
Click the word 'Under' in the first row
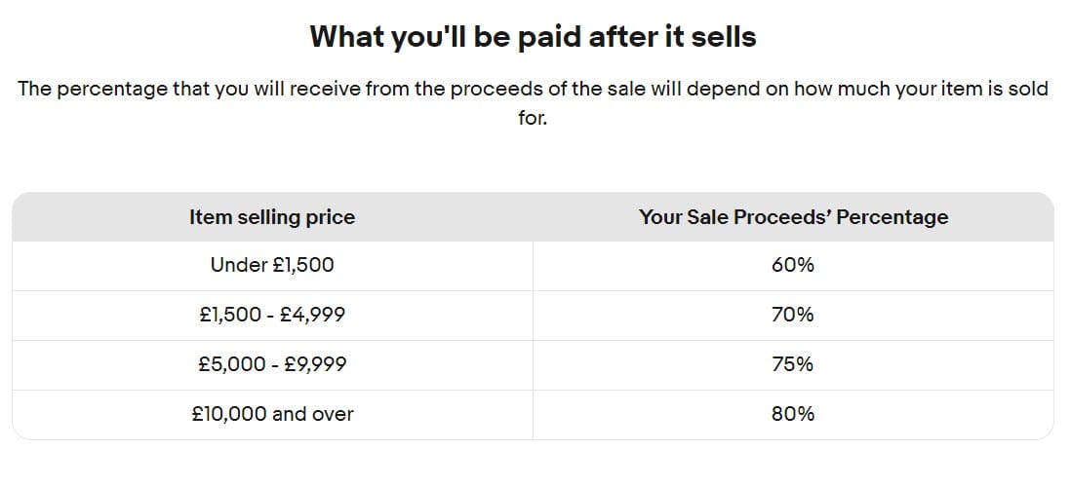(x=233, y=265)
